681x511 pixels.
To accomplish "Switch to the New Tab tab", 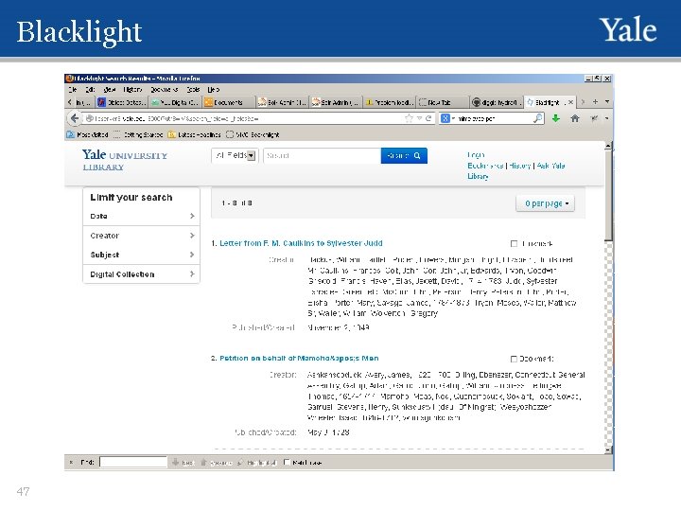I will tap(443, 102).
